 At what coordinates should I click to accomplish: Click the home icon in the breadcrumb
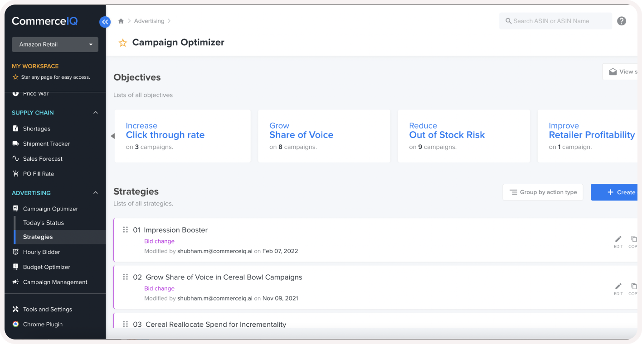point(121,21)
